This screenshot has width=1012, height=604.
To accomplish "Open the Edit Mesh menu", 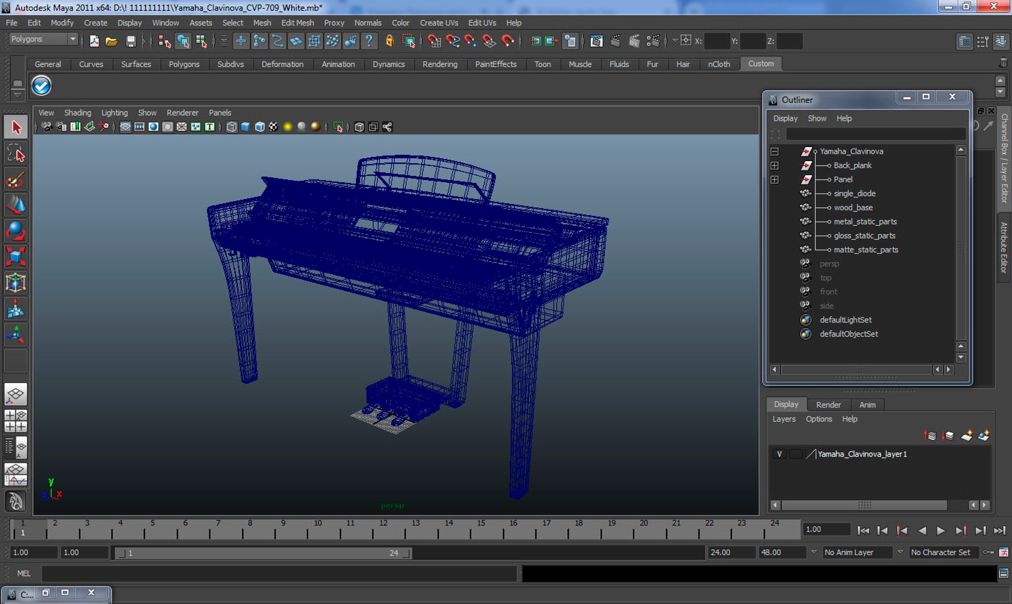I will tap(297, 23).
